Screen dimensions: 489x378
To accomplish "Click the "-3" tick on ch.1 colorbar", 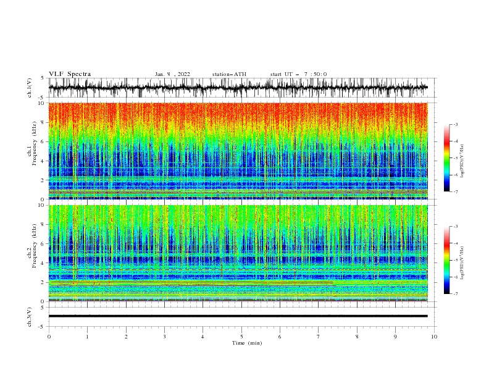I will pos(456,124).
